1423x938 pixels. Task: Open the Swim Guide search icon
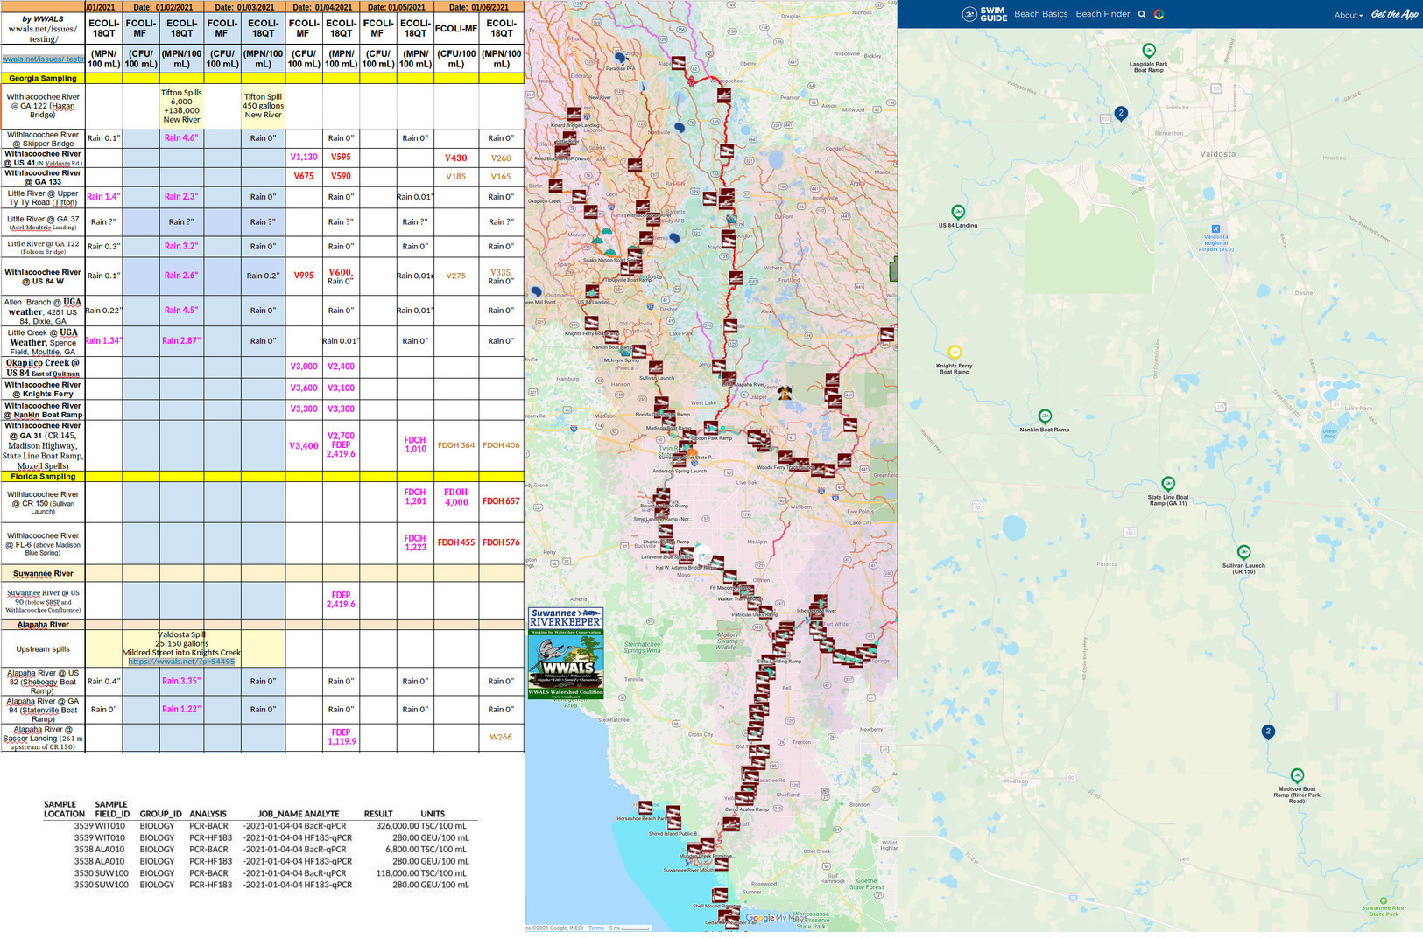(x=1142, y=14)
